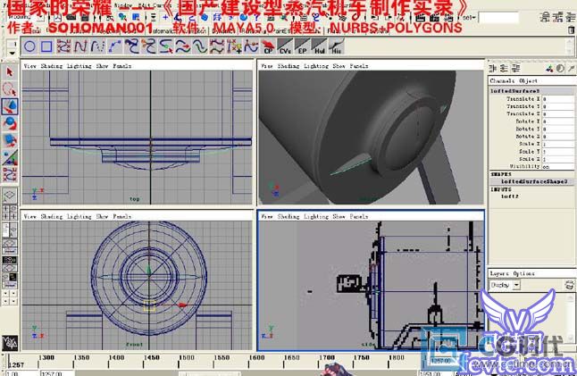Viewport: 577px width, 376px height.
Task: Open Panels menu in the top viewport
Action: coord(121,66)
